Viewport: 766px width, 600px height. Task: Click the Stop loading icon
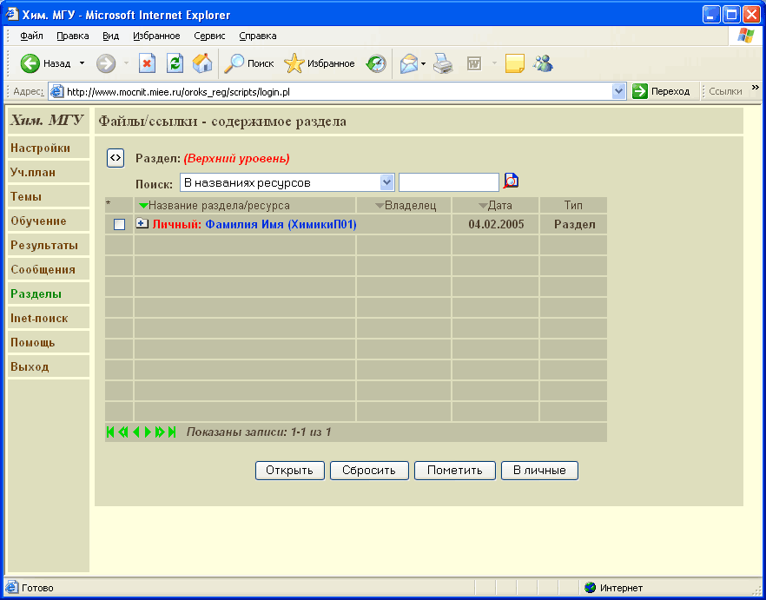coord(147,63)
